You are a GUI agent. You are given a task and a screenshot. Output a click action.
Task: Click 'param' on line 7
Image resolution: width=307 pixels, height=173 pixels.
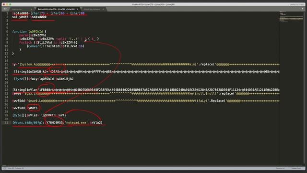tap(24, 35)
